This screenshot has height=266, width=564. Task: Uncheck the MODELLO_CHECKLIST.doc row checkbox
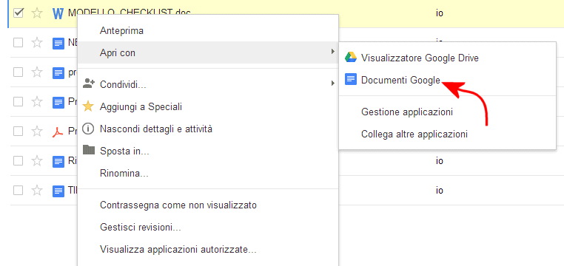[x=18, y=13]
